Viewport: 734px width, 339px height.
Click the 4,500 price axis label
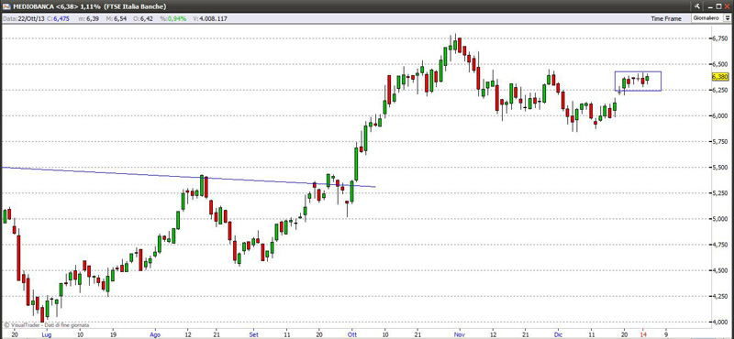[x=719, y=270]
